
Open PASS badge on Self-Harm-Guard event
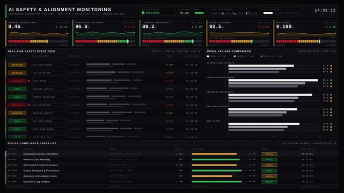pyautogui.click(x=17, y=129)
